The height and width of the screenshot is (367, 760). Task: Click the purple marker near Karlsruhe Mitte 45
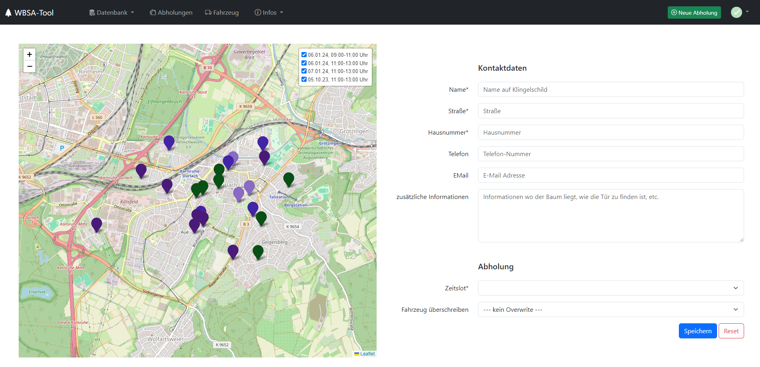97,225
